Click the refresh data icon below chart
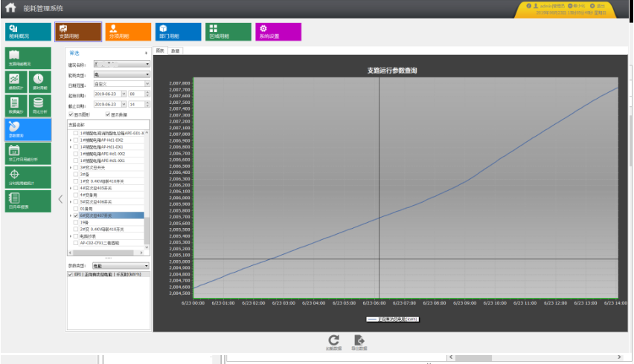 (x=334, y=342)
